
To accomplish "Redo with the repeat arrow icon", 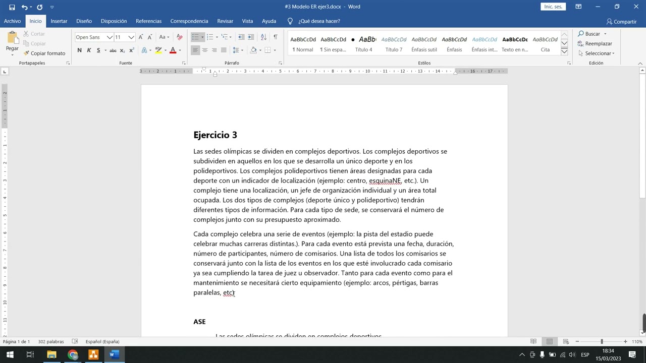I will tap(39, 7).
